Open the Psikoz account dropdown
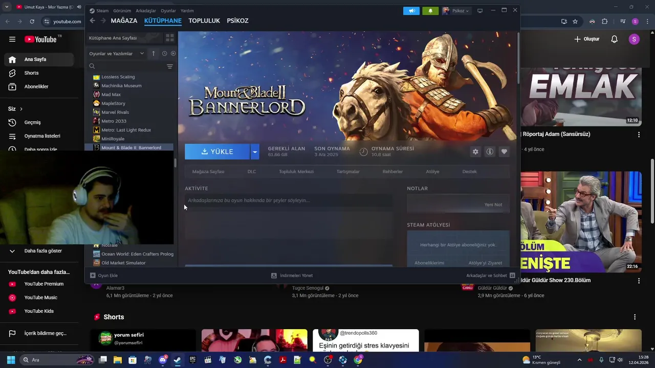Viewport: 655px width, 368px height. pyautogui.click(x=455, y=11)
